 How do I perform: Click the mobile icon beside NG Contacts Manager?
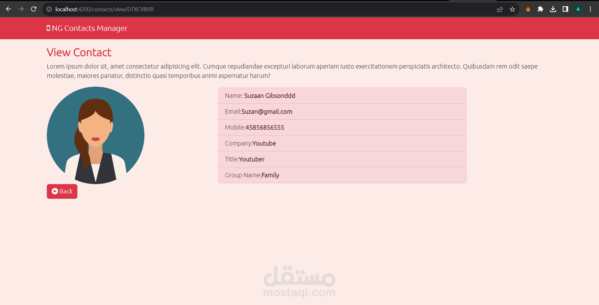click(x=48, y=28)
